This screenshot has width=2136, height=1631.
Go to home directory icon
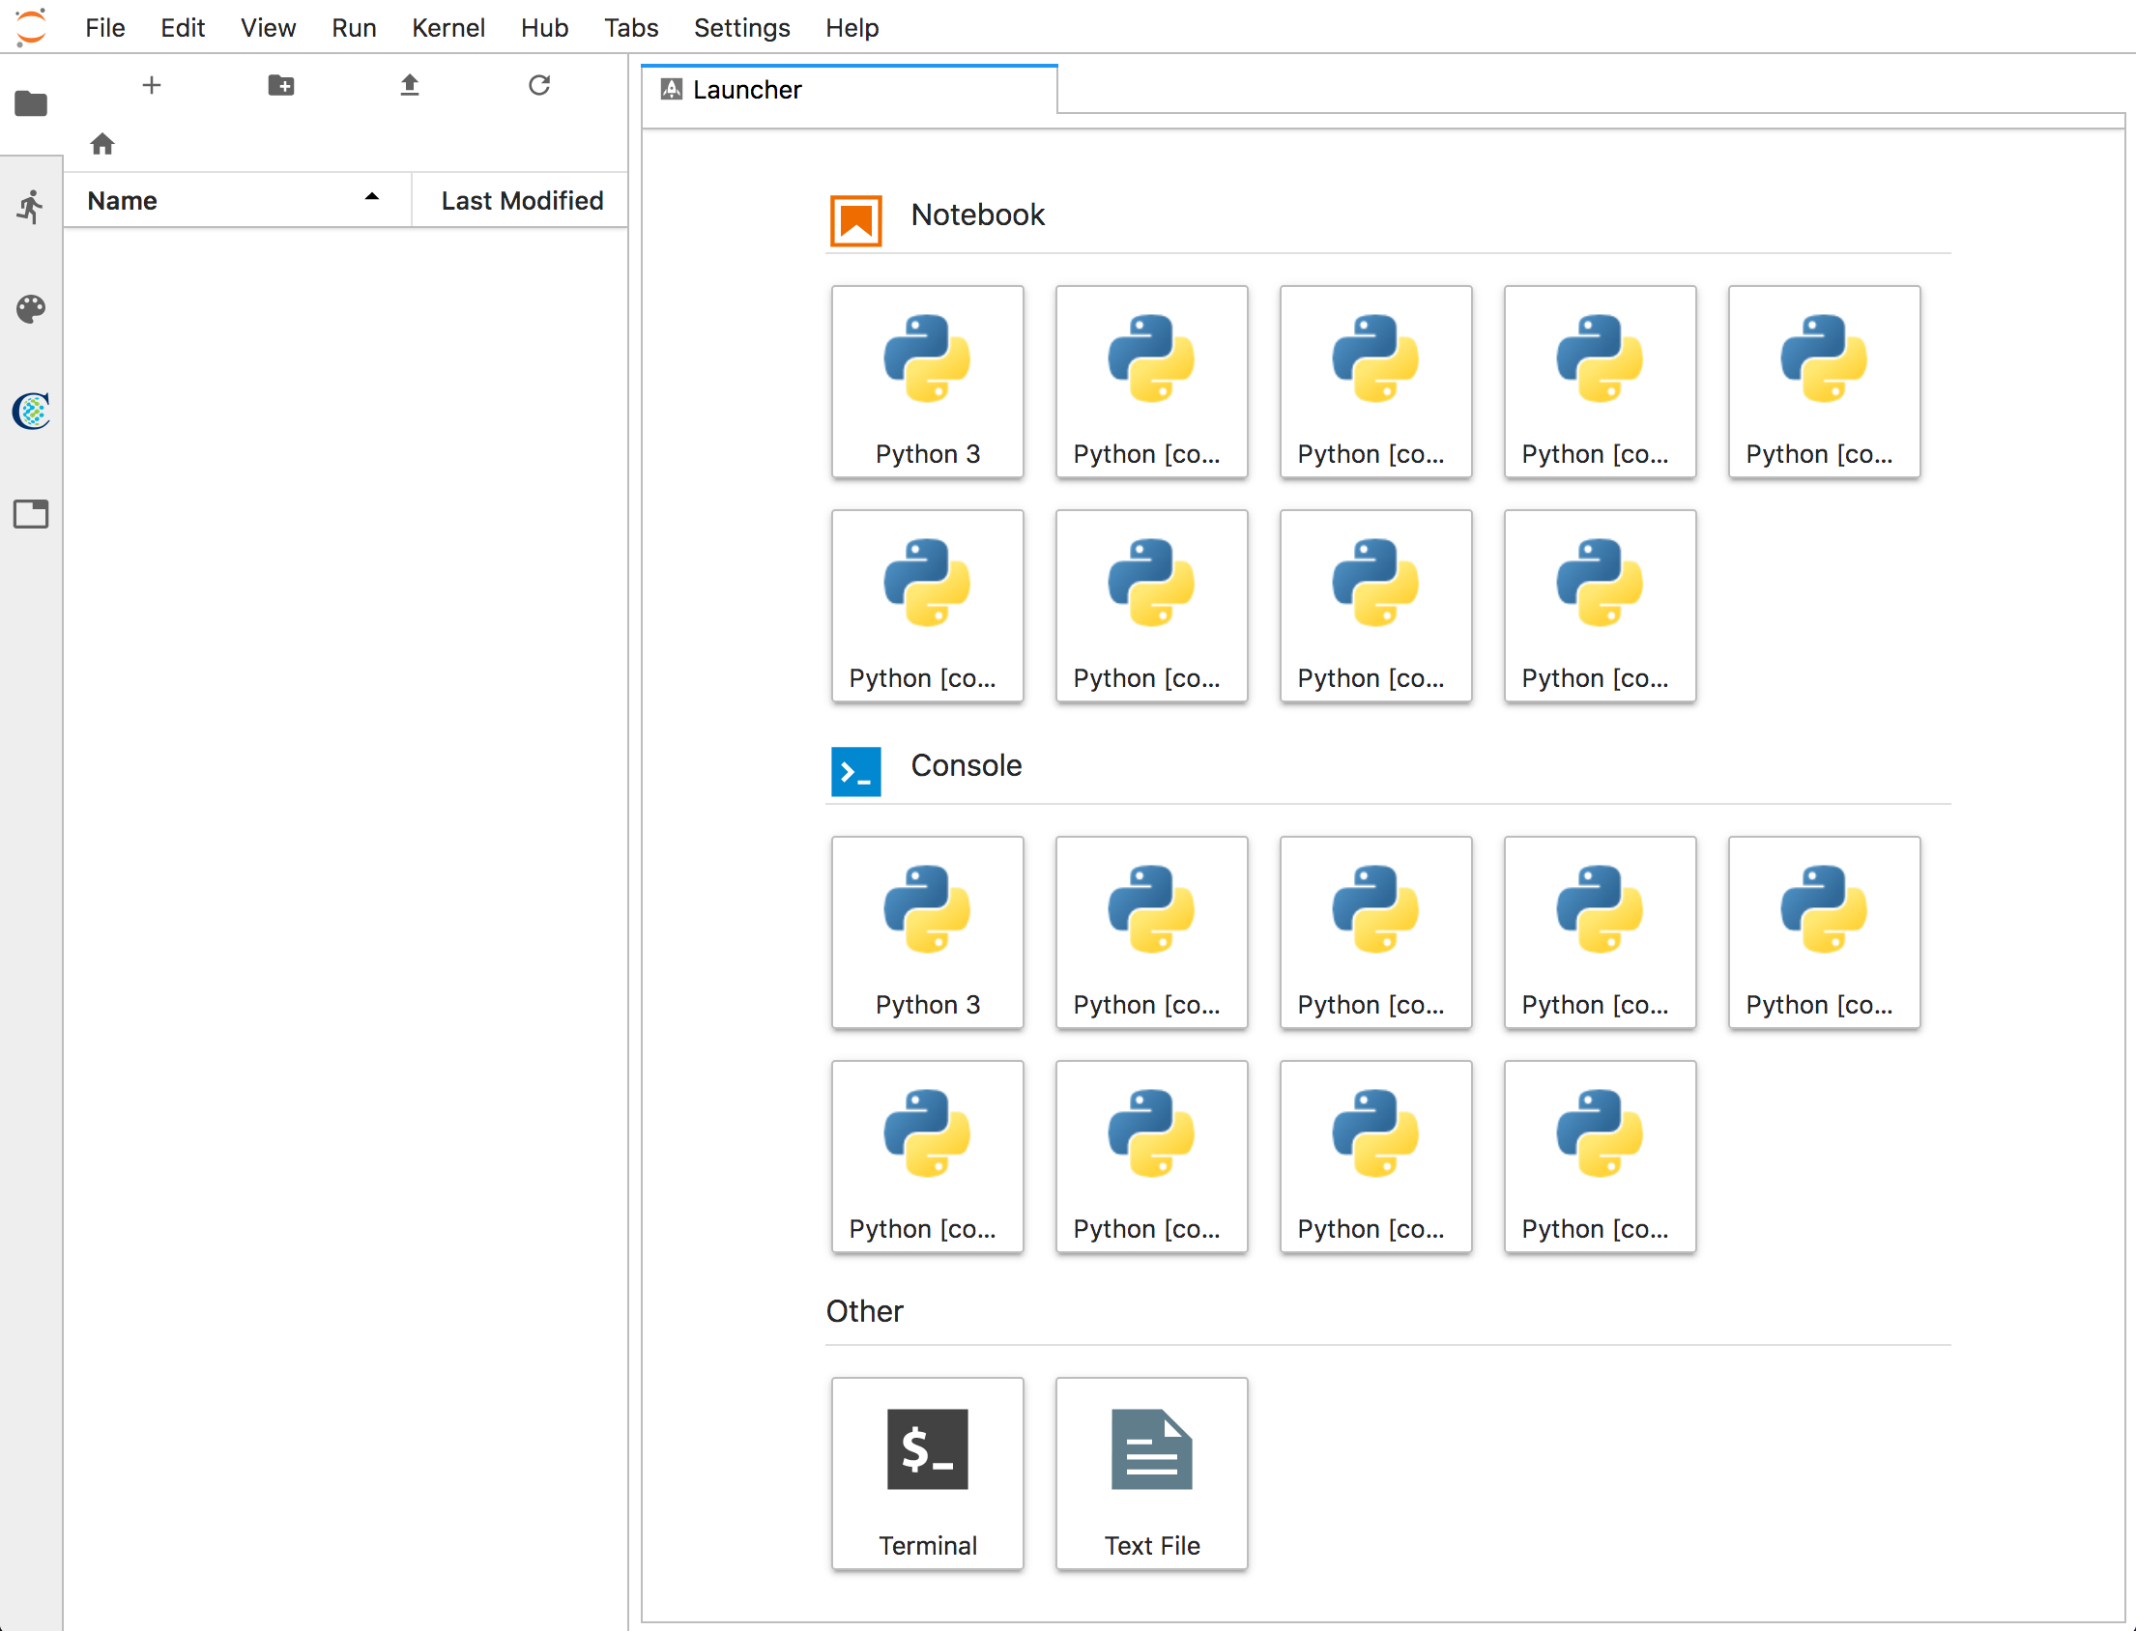[101, 145]
